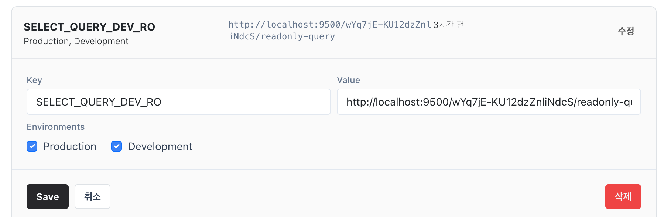Click the 3시간 전 timestamp
Viewport: 664px width, 217px height.
(x=448, y=25)
